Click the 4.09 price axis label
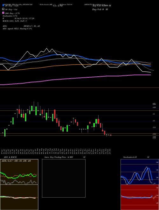The image size is (159, 210). pos(154,107)
